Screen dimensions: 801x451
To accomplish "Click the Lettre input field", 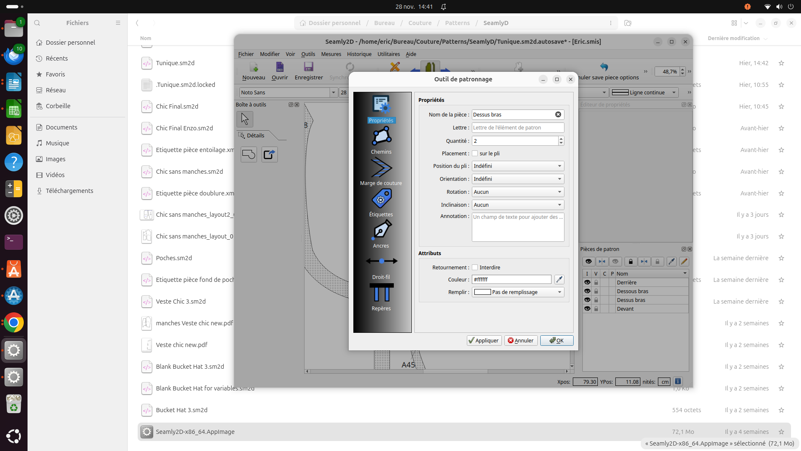I will click(x=518, y=128).
